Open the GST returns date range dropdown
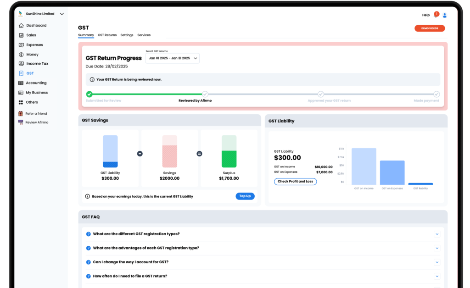This screenshot has height=288, width=470. point(173,58)
